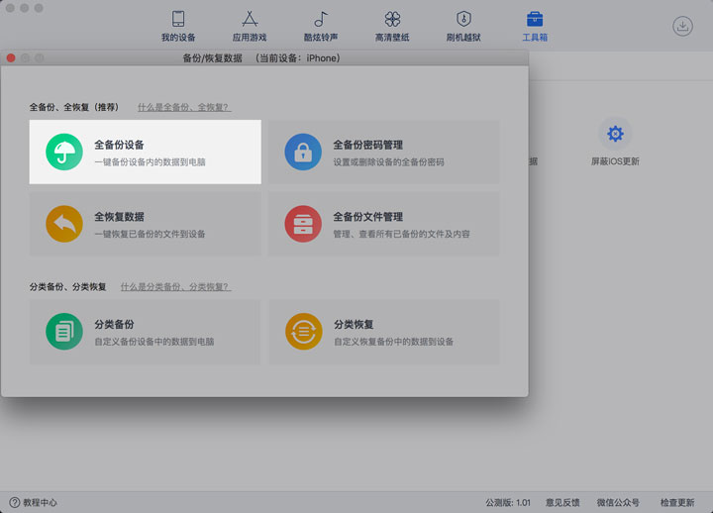Click the green umbrella full backup icon

pos(64,153)
